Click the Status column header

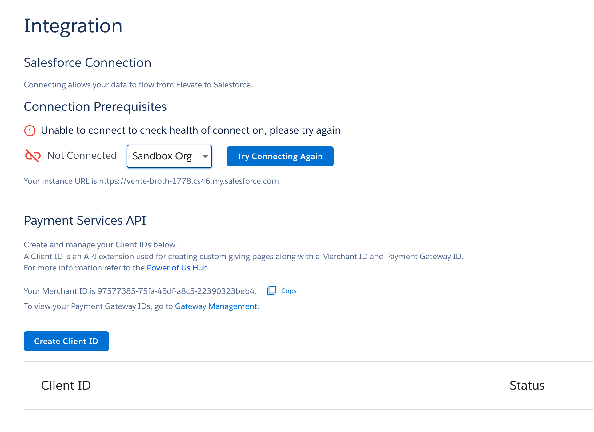coord(527,385)
